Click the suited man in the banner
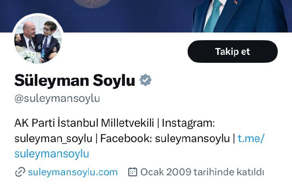Viewport: 292px width, 187px height. point(240,16)
